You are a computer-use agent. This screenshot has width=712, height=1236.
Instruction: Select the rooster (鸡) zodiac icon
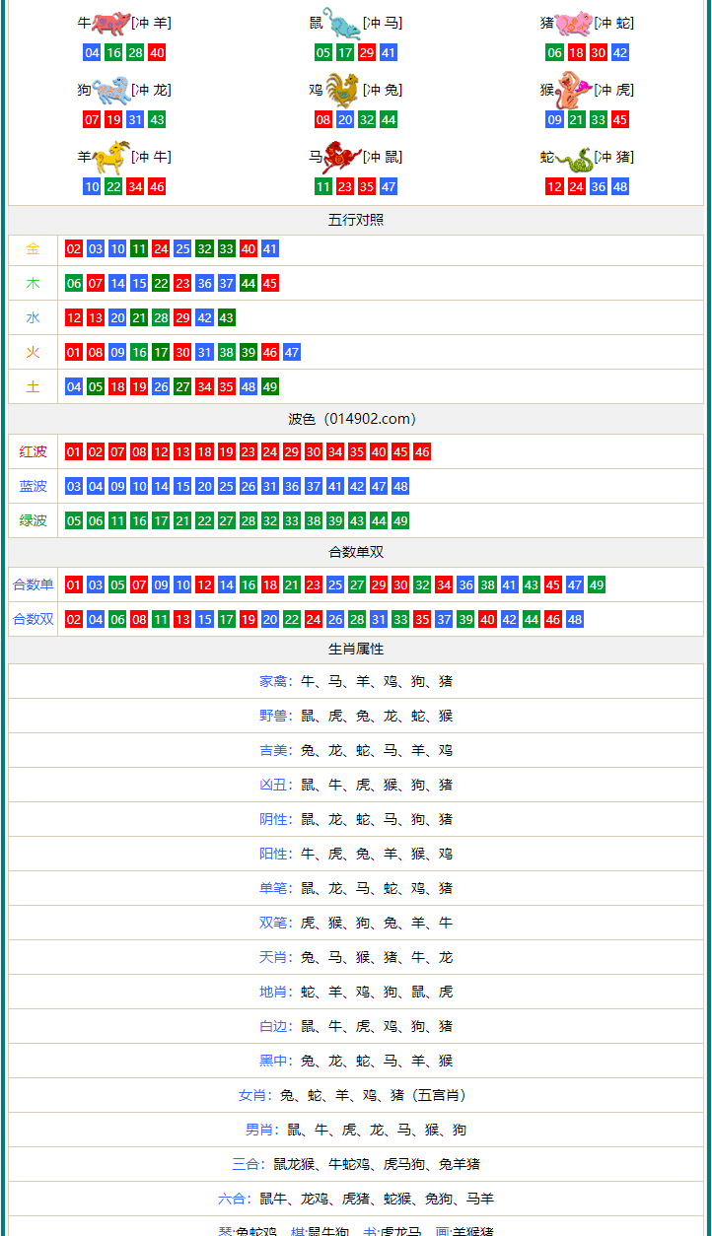341,91
